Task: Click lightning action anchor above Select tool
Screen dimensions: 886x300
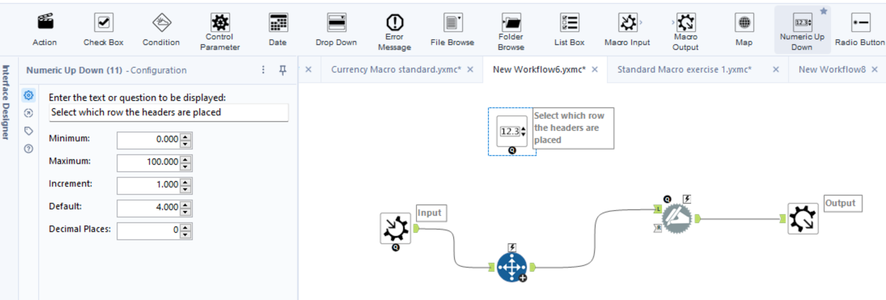Action: 512,248
